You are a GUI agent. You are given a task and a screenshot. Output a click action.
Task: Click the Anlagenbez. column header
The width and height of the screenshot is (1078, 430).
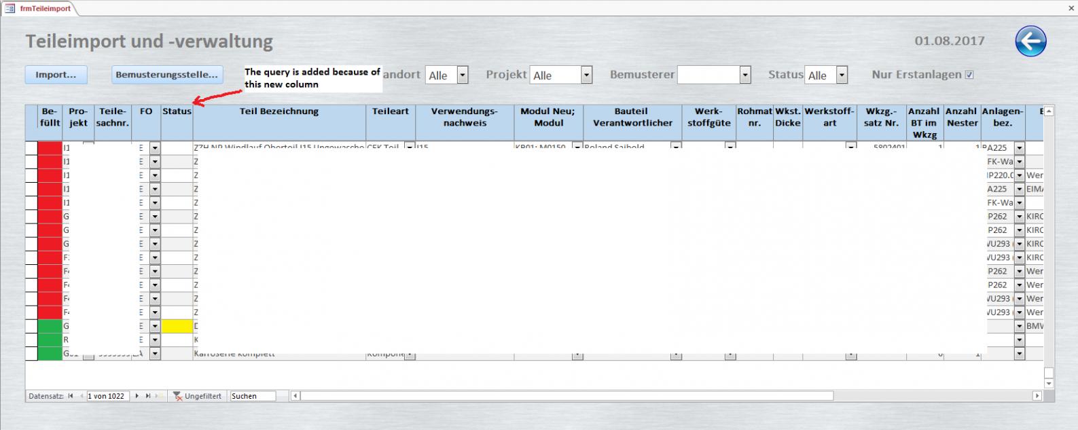tap(1003, 123)
